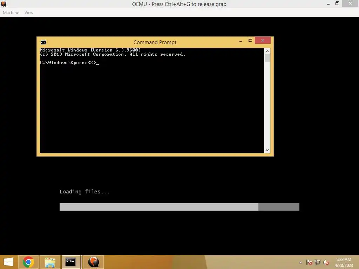Close the Command Prompt window
Image resolution: width=359 pixels, height=269 pixels.
point(263,40)
